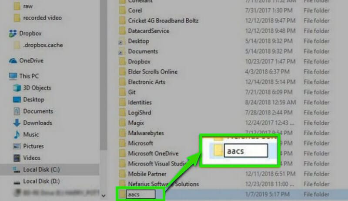Select the Elder Scrolls Online folder icon

122,71
